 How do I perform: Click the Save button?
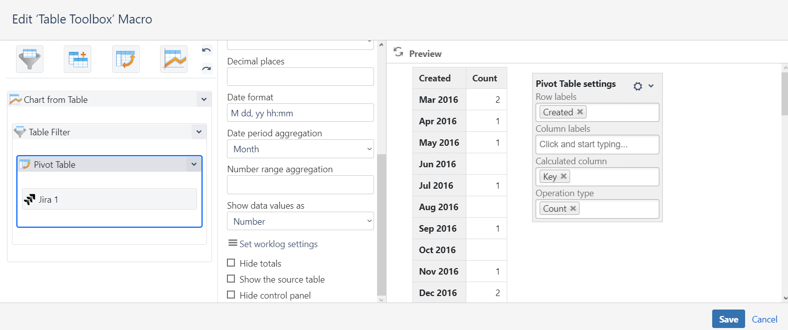click(728, 319)
